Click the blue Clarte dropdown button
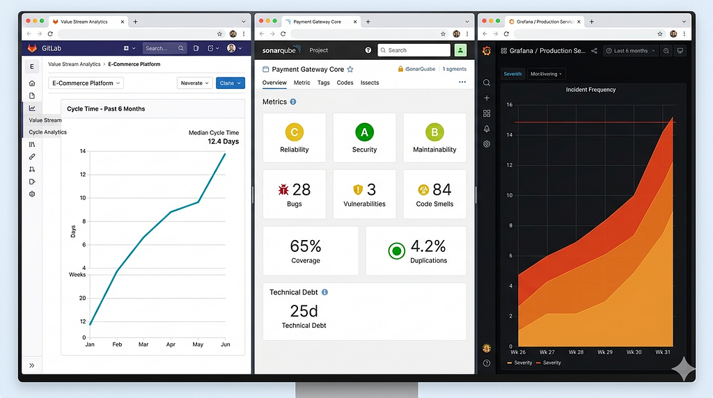 (230, 83)
